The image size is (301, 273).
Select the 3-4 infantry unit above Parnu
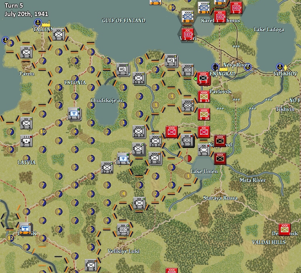click(x=26, y=52)
